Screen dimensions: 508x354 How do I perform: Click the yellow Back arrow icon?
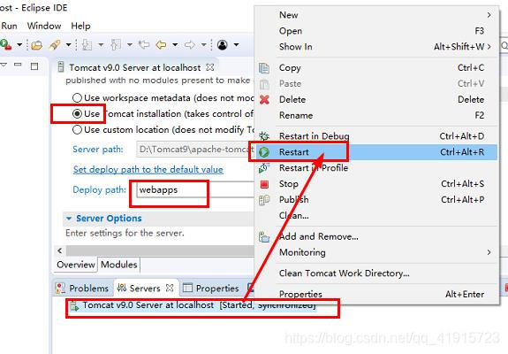click(x=161, y=44)
